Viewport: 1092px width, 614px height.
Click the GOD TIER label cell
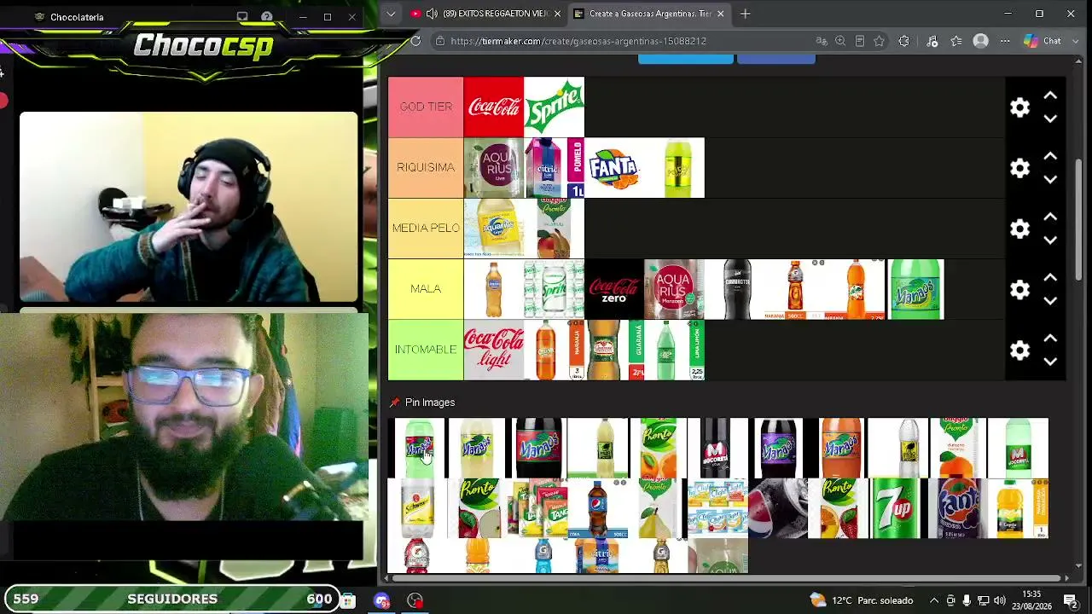[426, 107]
